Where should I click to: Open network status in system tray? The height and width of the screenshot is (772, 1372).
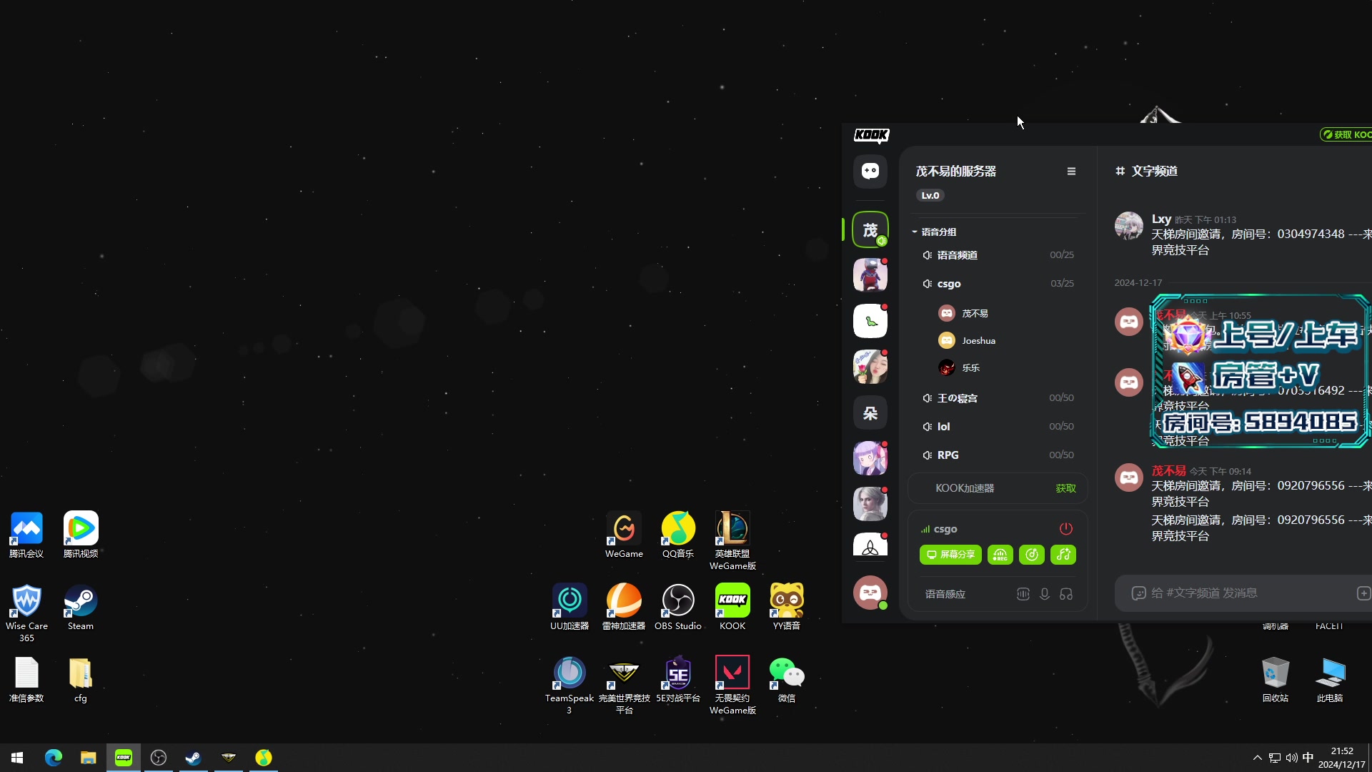coord(1275,758)
